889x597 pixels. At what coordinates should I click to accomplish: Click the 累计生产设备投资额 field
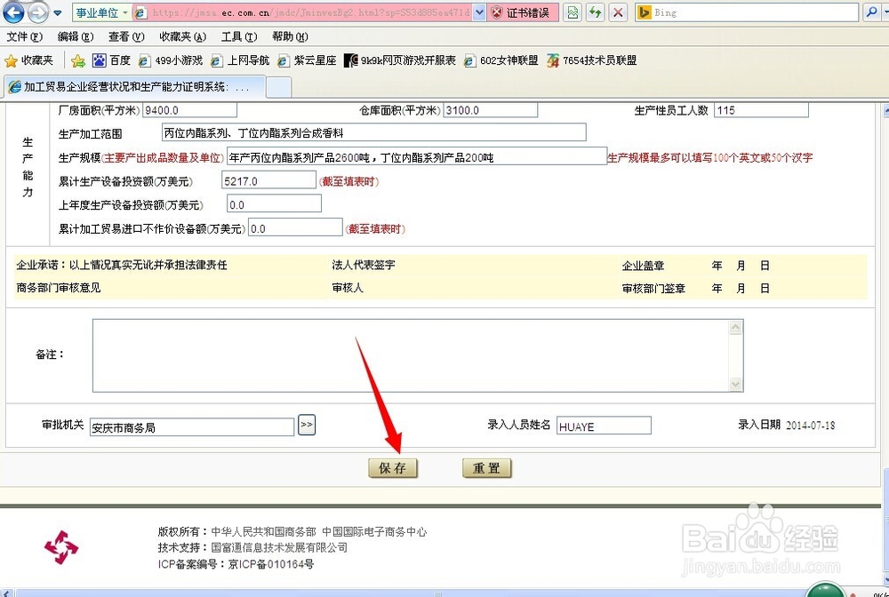pyautogui.click(x=268, y=180)
